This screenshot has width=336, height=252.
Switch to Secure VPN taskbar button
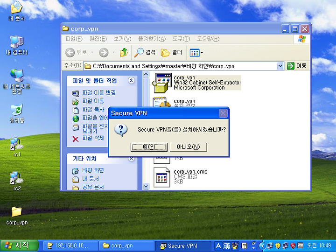[182, 245]
